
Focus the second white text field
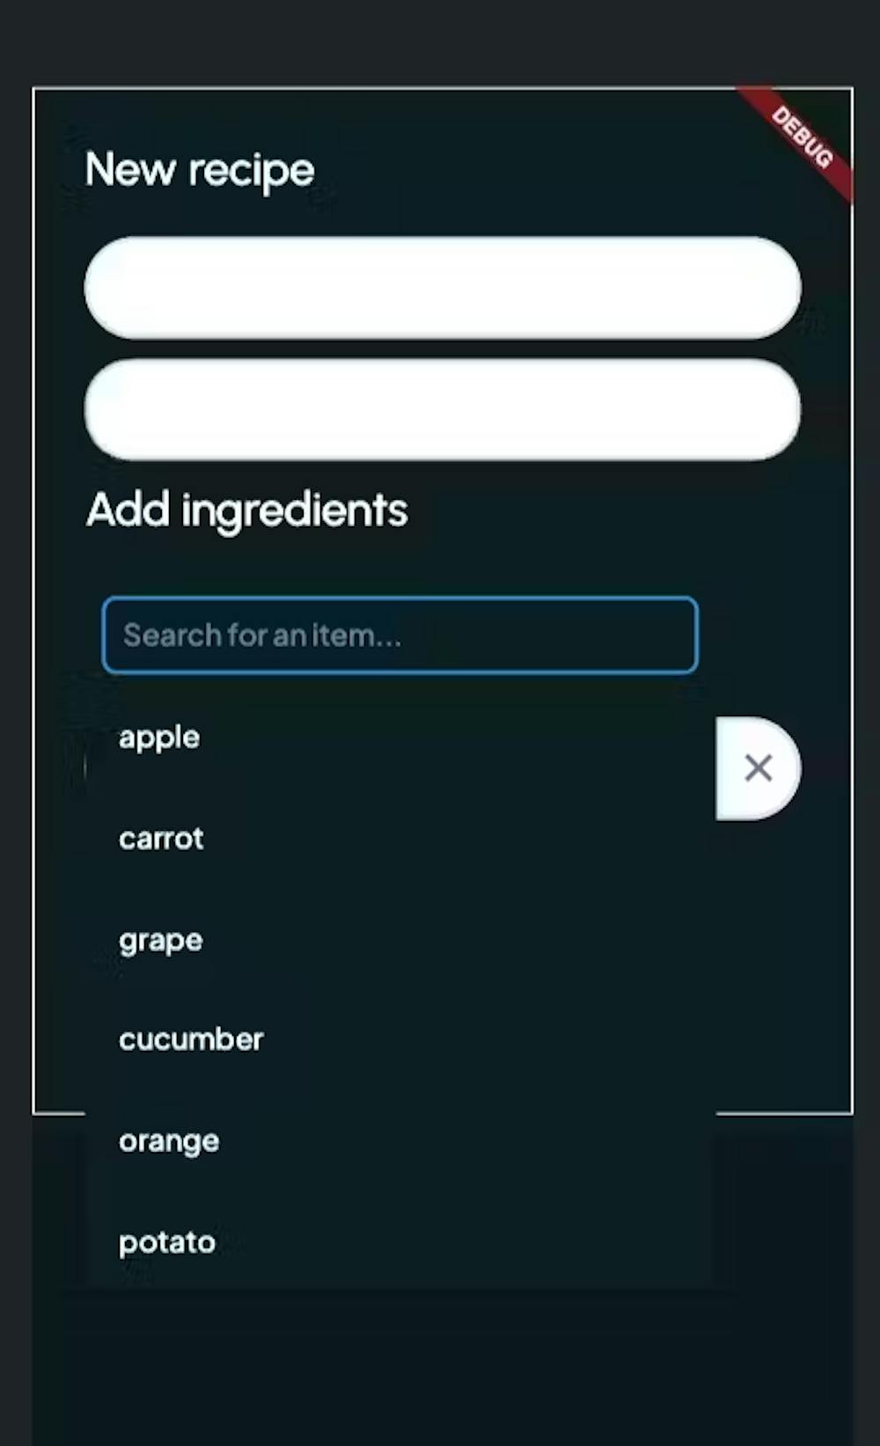[x=443, y=409]
